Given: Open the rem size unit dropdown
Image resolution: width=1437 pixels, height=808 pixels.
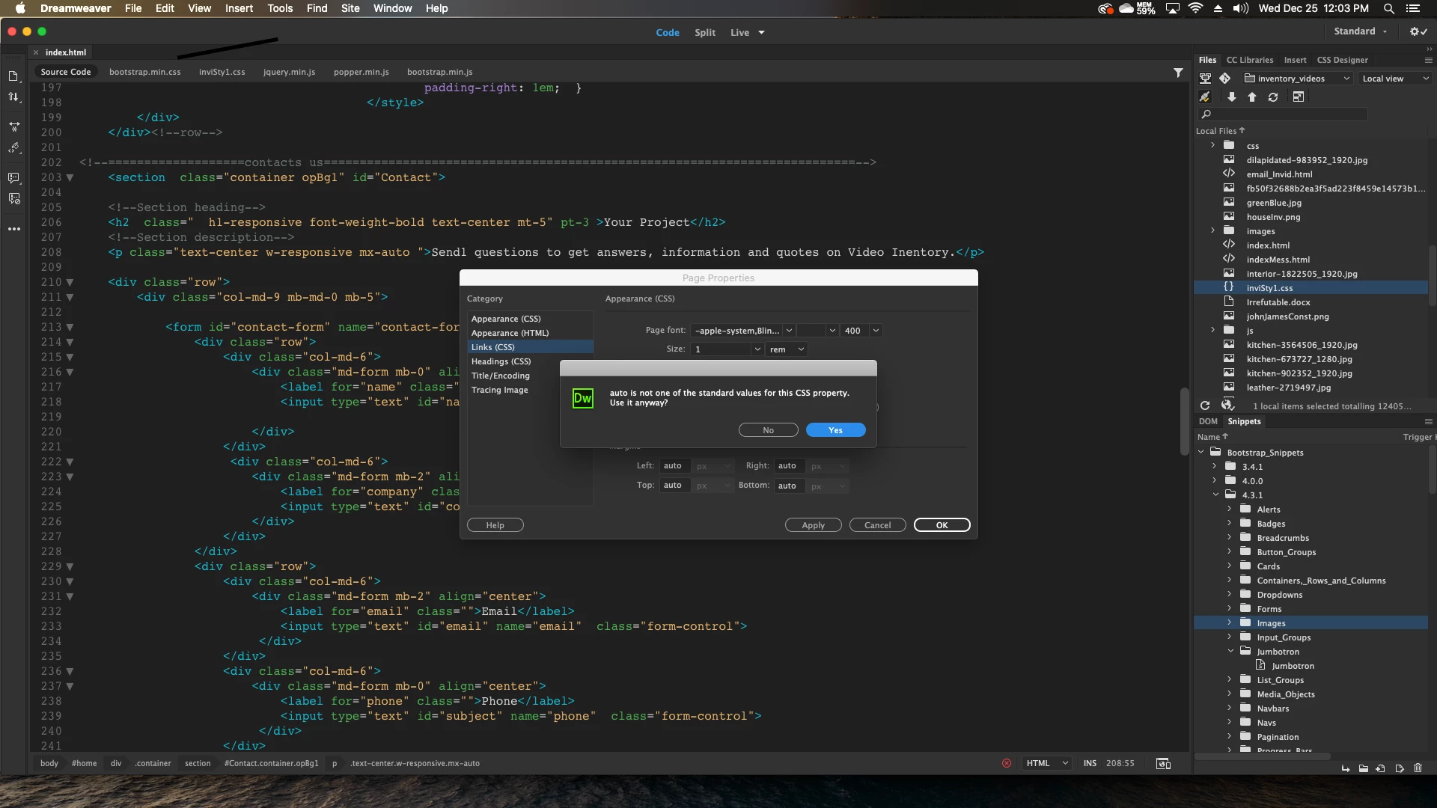Looking at the screenshot, I should coord(787,349).
